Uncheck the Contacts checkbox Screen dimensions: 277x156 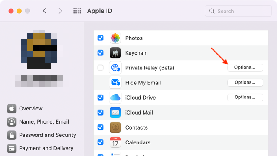[100, 127]
